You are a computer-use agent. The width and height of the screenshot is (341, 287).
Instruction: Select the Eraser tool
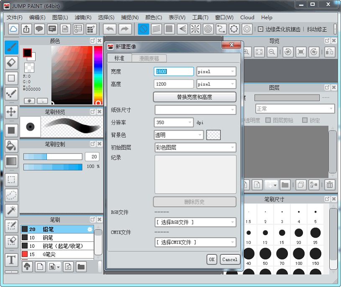pyautogui.click(x=11, y=63)
